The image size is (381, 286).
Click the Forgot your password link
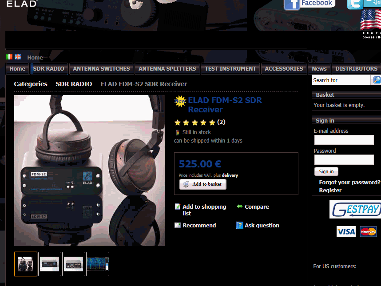(349, 182)
